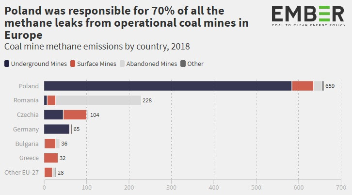Viewport: 352px width, 195px height.
Task: Toggle the Surface Mines legend label
Action: [96, 64]
